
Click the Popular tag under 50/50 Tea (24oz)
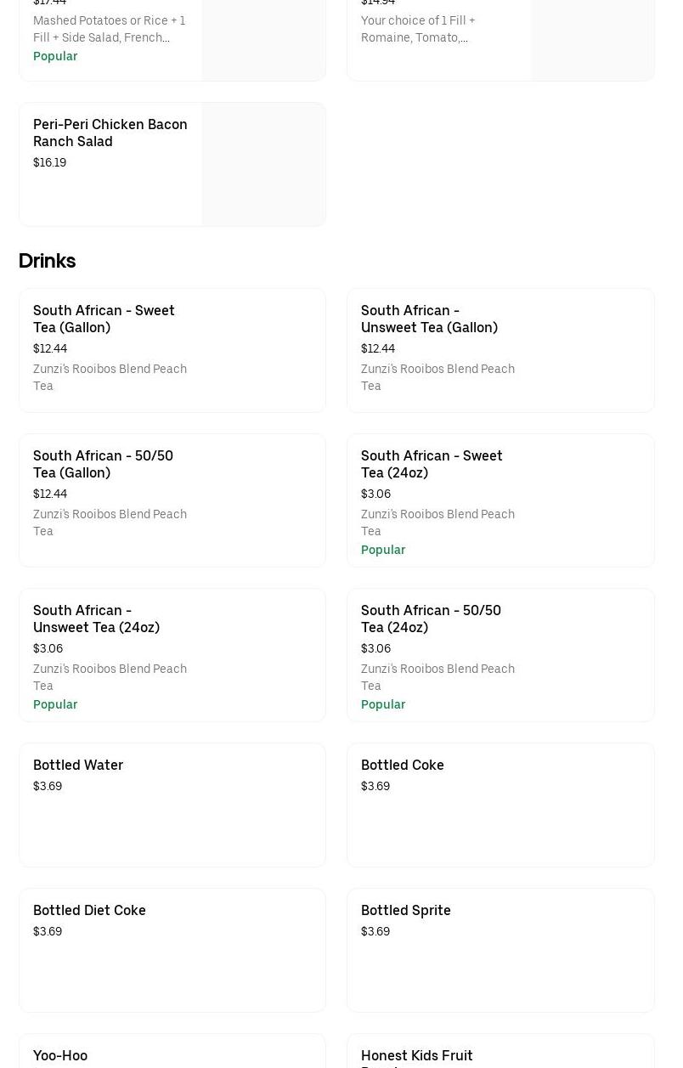pos(383,704)
